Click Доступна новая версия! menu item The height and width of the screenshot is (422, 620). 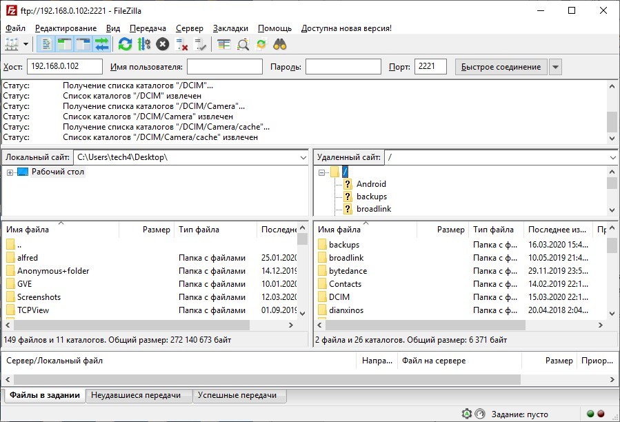click(346, 28)
